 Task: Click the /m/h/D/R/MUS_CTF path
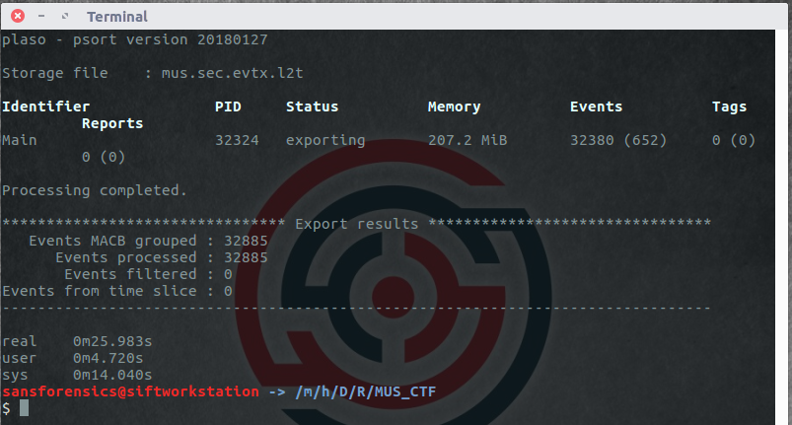click(x=366, y=391)
